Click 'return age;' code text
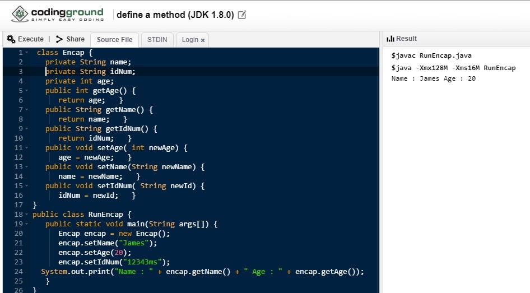The image size is (530, 293). (81, 100)
